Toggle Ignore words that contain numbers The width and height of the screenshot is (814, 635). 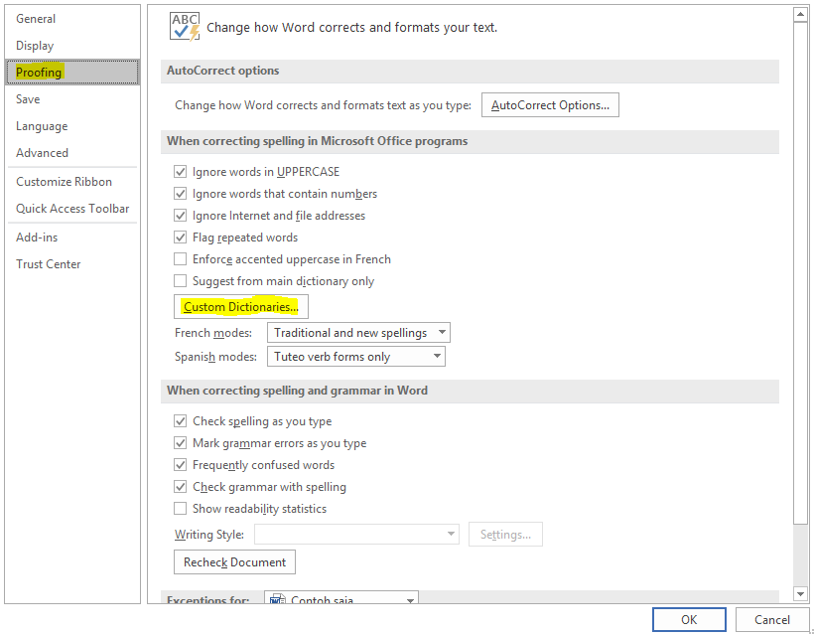[x=180, y=194]
